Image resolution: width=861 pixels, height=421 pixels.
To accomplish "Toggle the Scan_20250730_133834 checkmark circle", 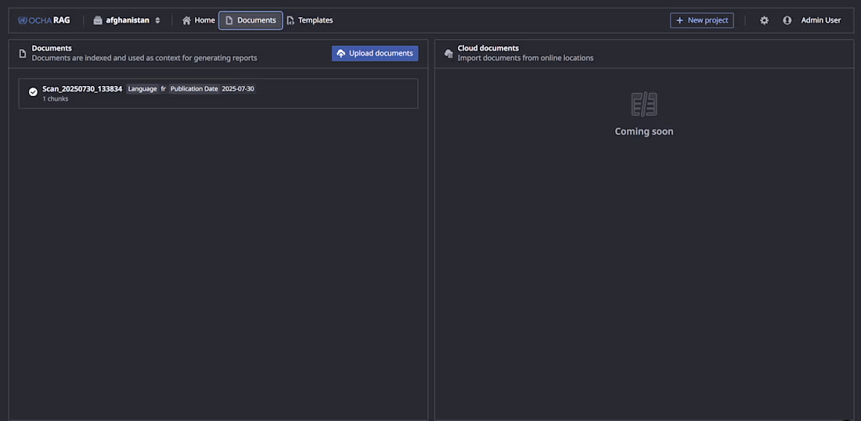I will click(x=33, y=91).
